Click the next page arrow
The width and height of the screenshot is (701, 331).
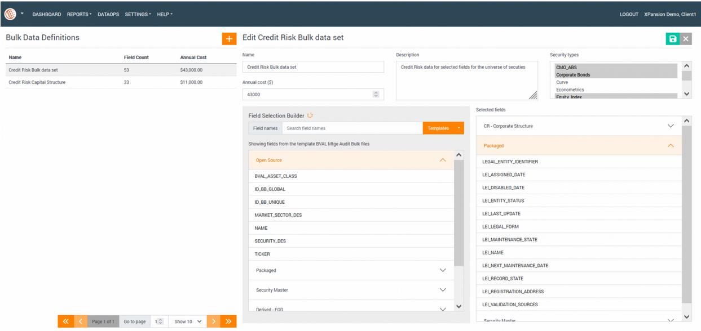[x=214, y=321]
